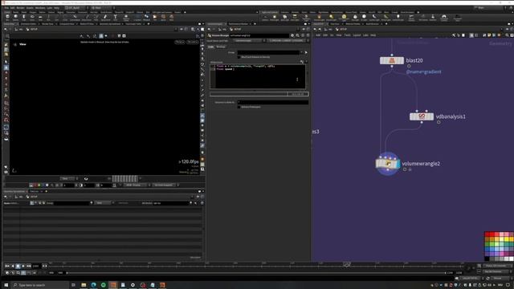514x289 pixels.
Task: Pick the yellow swatch in color palette
Action: pyautogui.click(x=507, y=239)
